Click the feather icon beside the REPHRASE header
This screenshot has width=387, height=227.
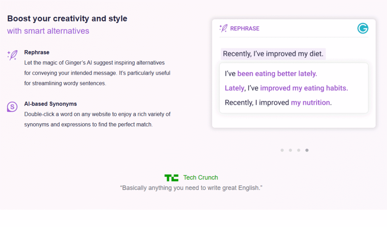[223, 28]
